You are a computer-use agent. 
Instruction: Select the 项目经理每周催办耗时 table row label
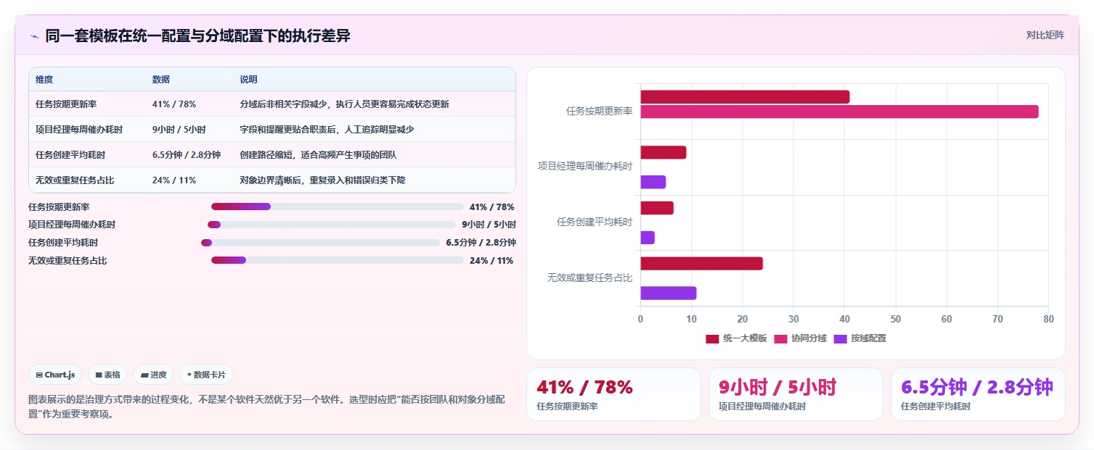coord(79,130)
